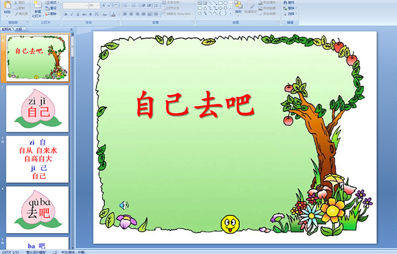Toggle Underline formatting button

tap(79, 14)
